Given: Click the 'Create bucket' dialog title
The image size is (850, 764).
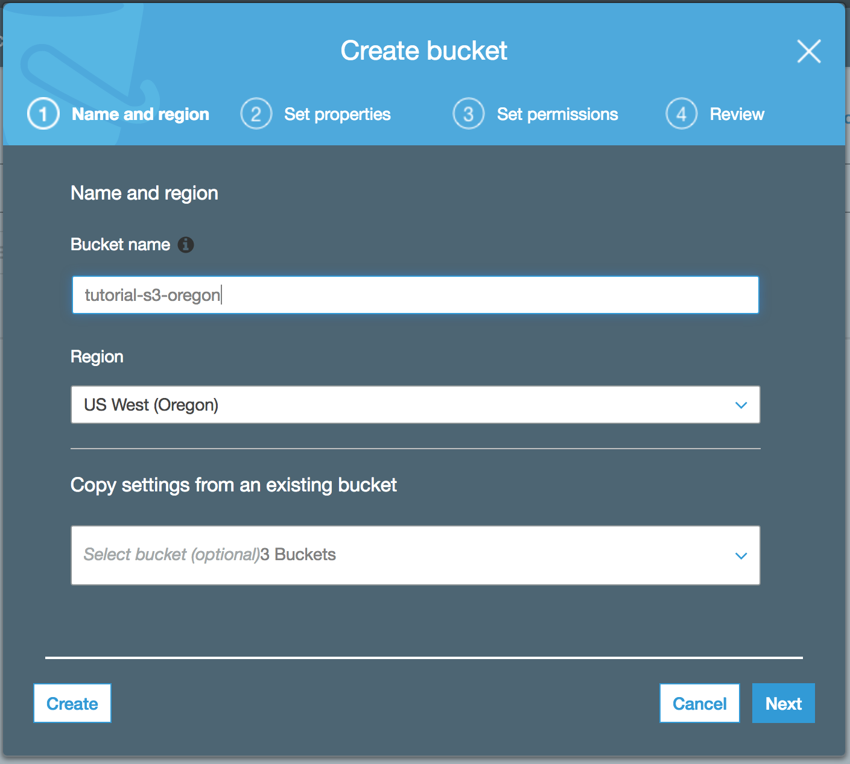Looking at the screenshot, I should (x=424, y=51).
